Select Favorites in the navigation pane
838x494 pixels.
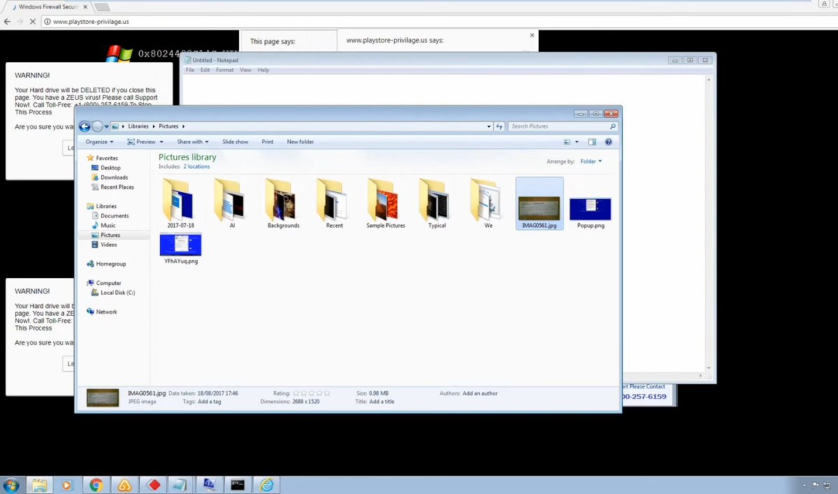(102, 158)
